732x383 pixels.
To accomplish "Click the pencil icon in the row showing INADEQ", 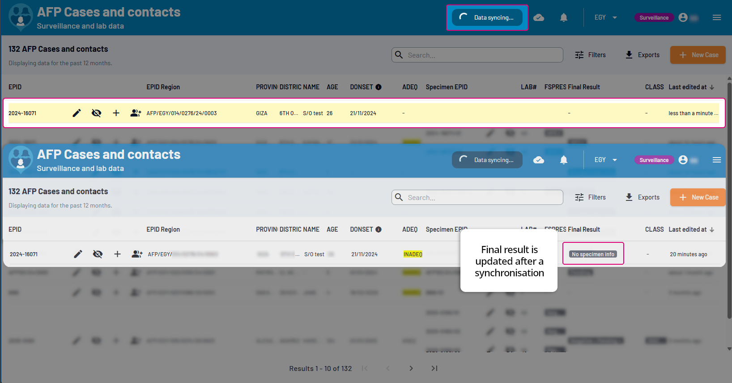I will coord(78,254).
